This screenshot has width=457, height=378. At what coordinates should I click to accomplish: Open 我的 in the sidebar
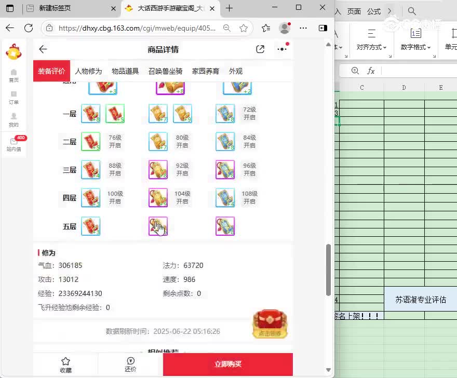pos(14,120)
